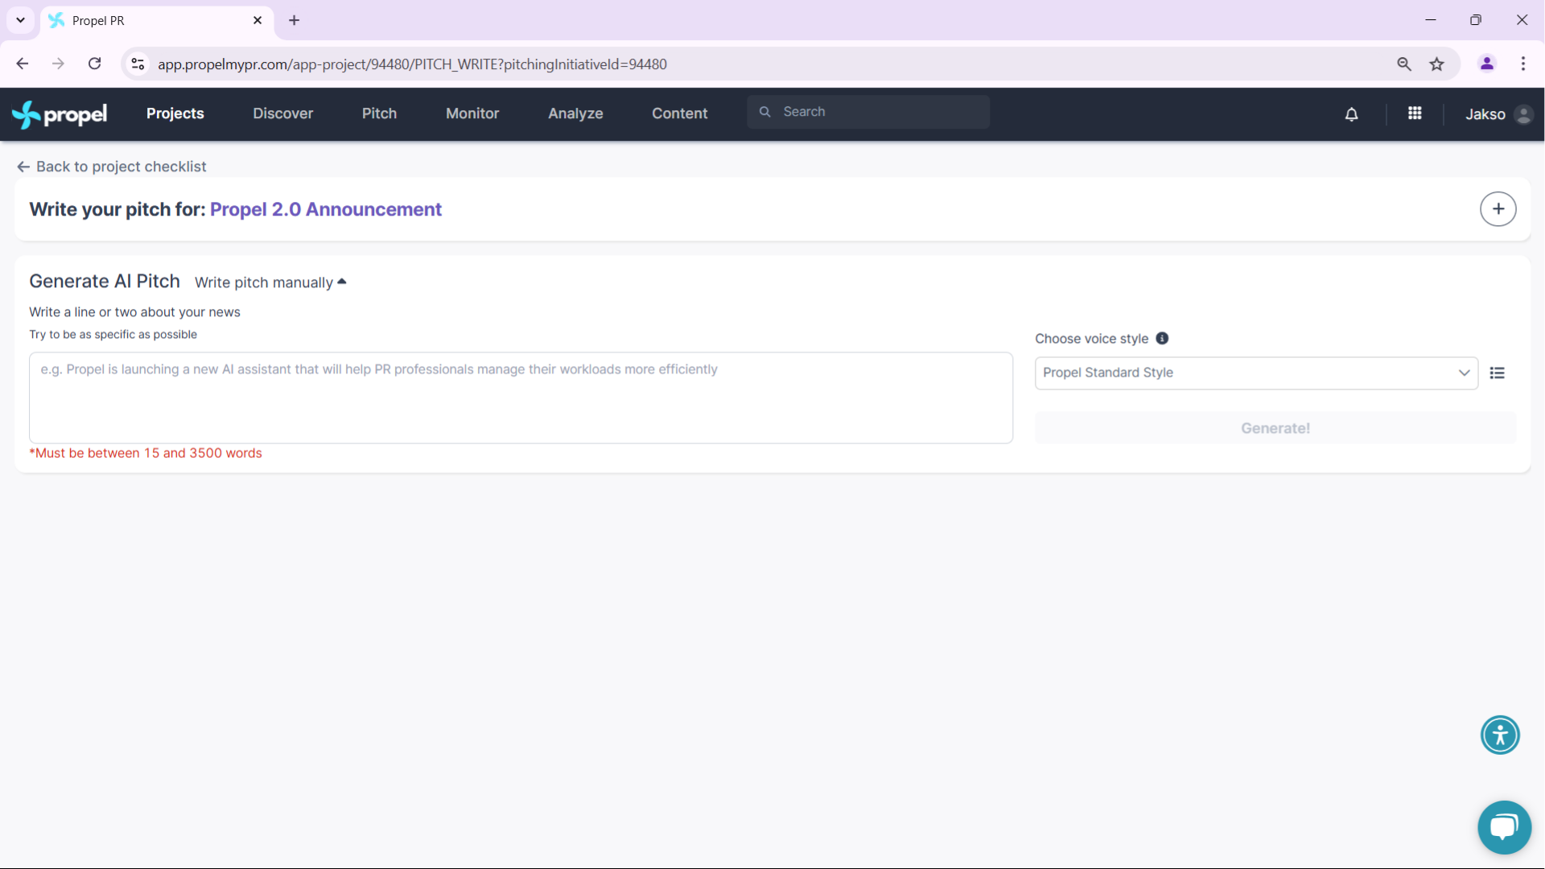
Task: Open the Content menu
Action: click(x=679, y=114)
